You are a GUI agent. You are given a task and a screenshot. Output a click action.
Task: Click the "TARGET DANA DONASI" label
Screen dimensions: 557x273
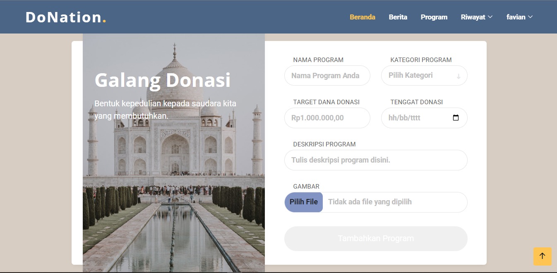(x=326, y=102)
